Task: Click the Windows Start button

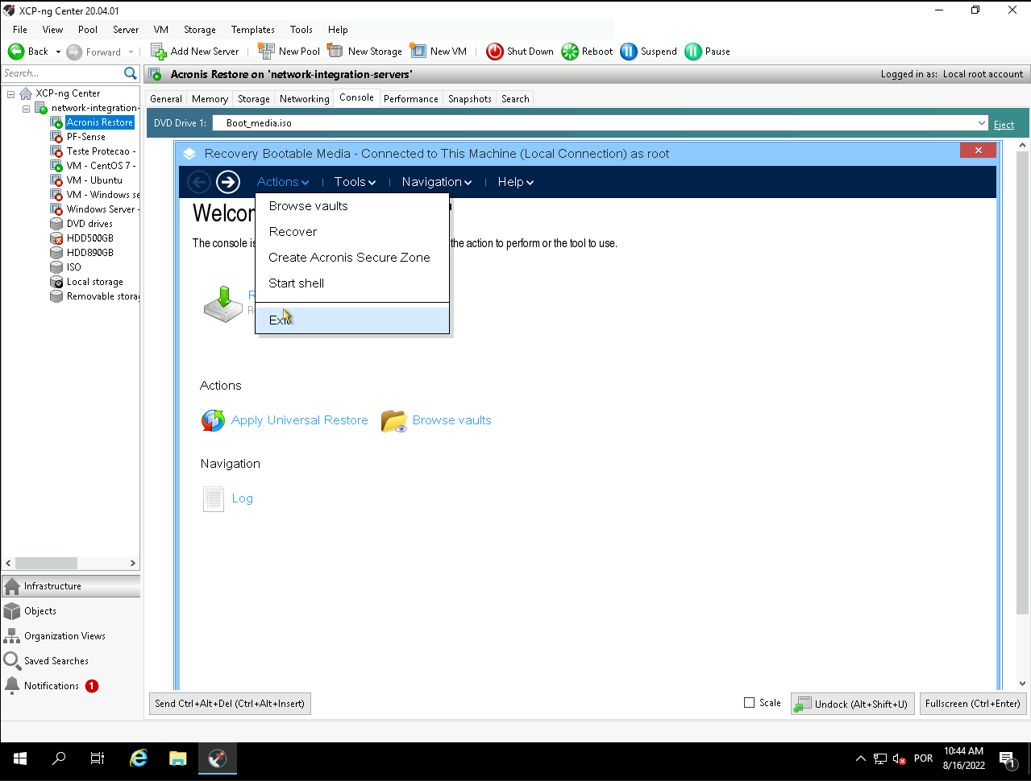Action: 20,758
